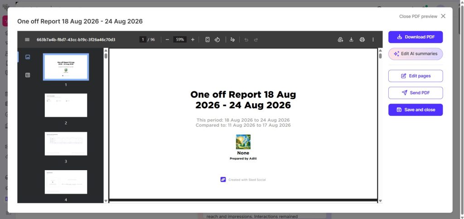The width and height of the screenshot is (464, 219).
Task: Click the PDF page scrollbar handle
Action: pyautogui.click(x=380, y=56)
